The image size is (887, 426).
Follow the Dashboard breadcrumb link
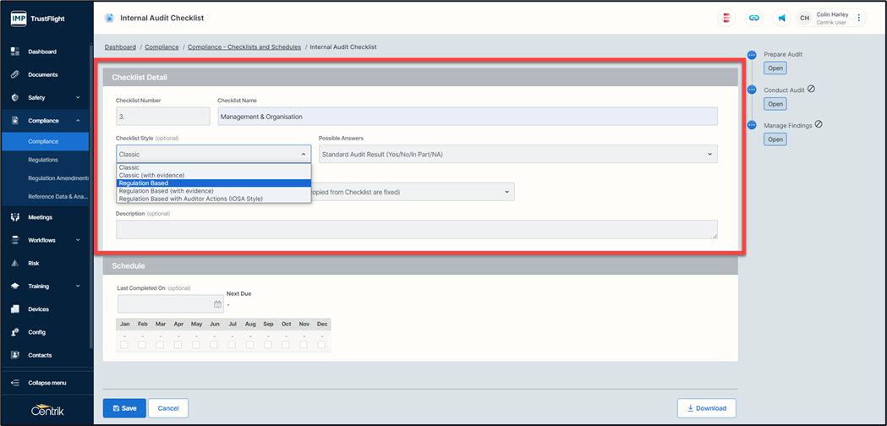tap(120, 47)
